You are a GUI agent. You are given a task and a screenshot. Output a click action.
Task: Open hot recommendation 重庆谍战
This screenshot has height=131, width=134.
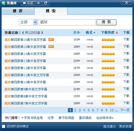[85, 118]
